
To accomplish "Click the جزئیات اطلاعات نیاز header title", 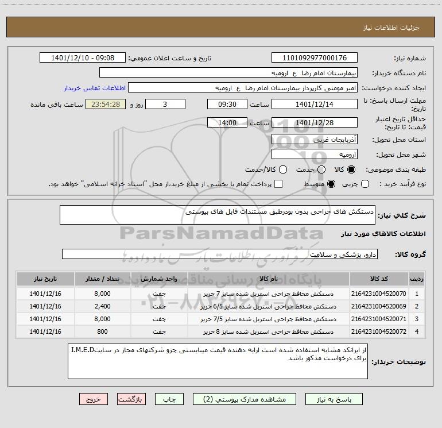I will (x=391, y=28).
